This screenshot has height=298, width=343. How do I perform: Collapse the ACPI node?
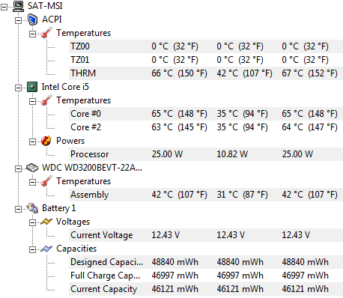point(18,20)
